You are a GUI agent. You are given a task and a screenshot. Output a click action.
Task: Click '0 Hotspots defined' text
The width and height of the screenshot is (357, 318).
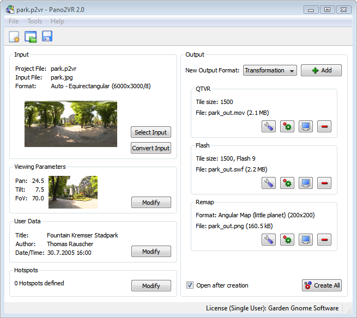point(39,283)
